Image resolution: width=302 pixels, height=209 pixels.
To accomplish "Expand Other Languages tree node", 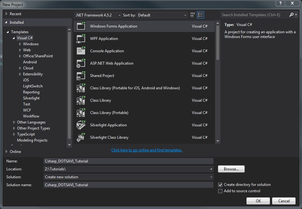I will point(14,122).
